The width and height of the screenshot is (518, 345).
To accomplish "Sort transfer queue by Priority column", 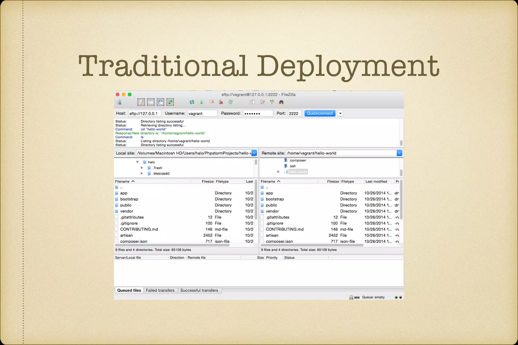I will [x=274, y=258].
